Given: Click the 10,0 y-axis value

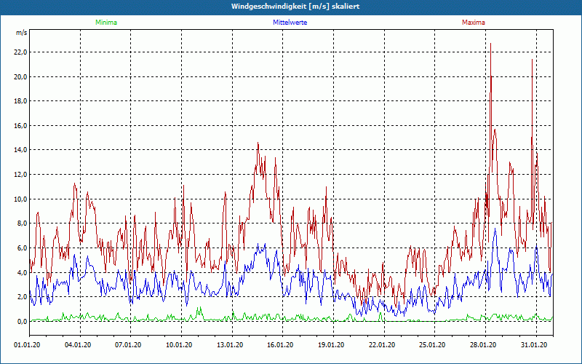Looking at the screenshot, I should click(21, 199).
